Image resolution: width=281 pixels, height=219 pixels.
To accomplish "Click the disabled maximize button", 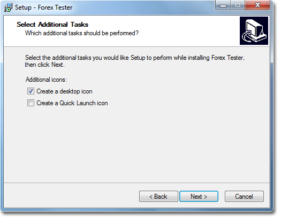I will point(238,5).
